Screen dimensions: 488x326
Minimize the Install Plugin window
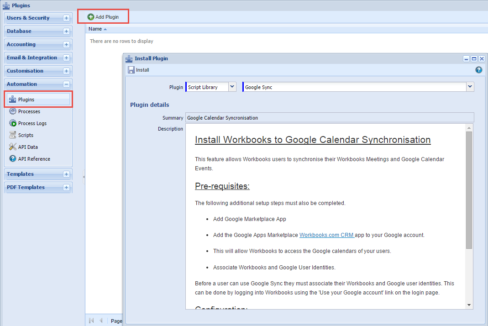466,58
